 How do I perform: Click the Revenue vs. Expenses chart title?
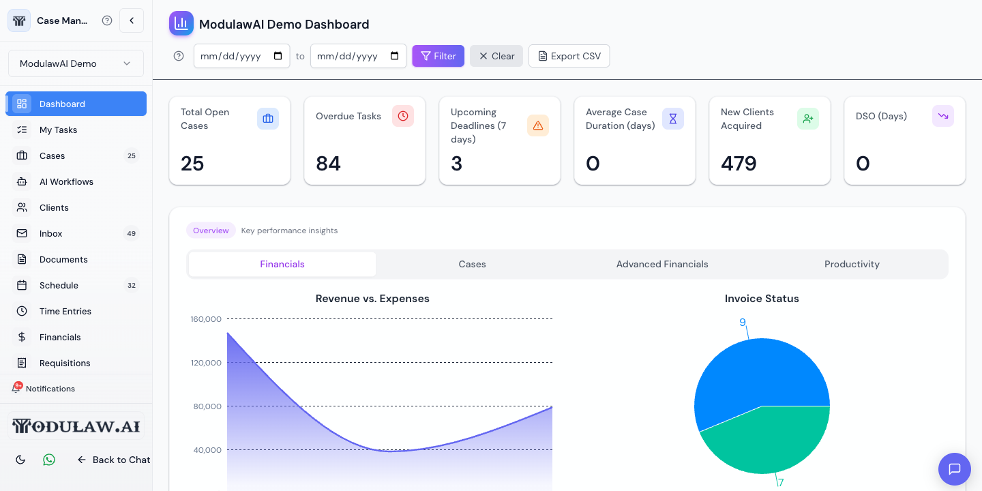(x=372, y=299)
